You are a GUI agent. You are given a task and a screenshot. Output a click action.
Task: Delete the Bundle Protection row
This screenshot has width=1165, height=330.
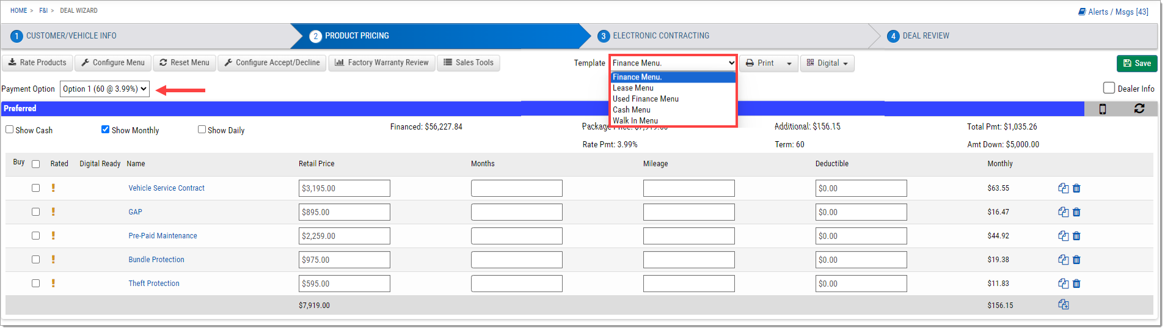[x=1076, y=260]
